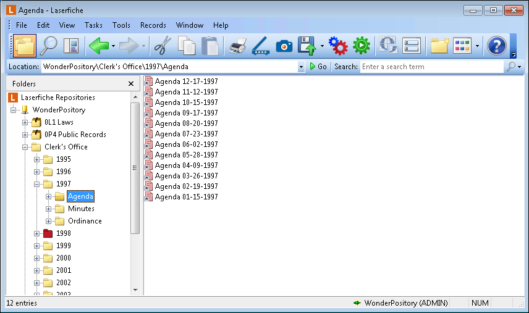The width and height of the screenshot is (529, 313).
Task: Click folder tree scrollbar up arrow
Action: (x=135, y=97)
